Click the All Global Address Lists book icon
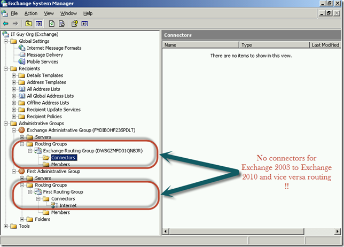The width and height of the screenshot is (344, 247). [22, 96]
